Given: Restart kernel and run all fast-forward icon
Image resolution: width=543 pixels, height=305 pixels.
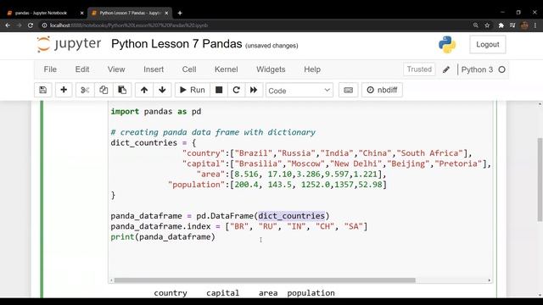Looking at the screenshot, I should click(x=254, y=90).
